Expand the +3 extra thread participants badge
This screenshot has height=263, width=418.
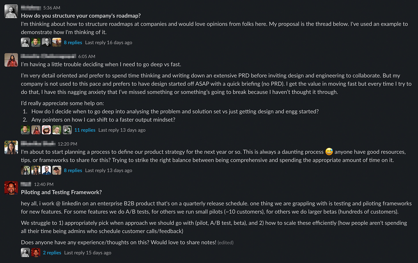pos(67,130)
